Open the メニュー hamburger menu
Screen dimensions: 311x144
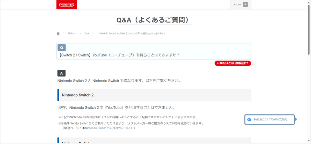coord(241,5)
